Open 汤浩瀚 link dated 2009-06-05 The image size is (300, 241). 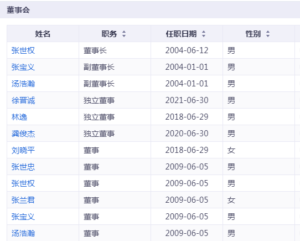(x=23, y=233)
